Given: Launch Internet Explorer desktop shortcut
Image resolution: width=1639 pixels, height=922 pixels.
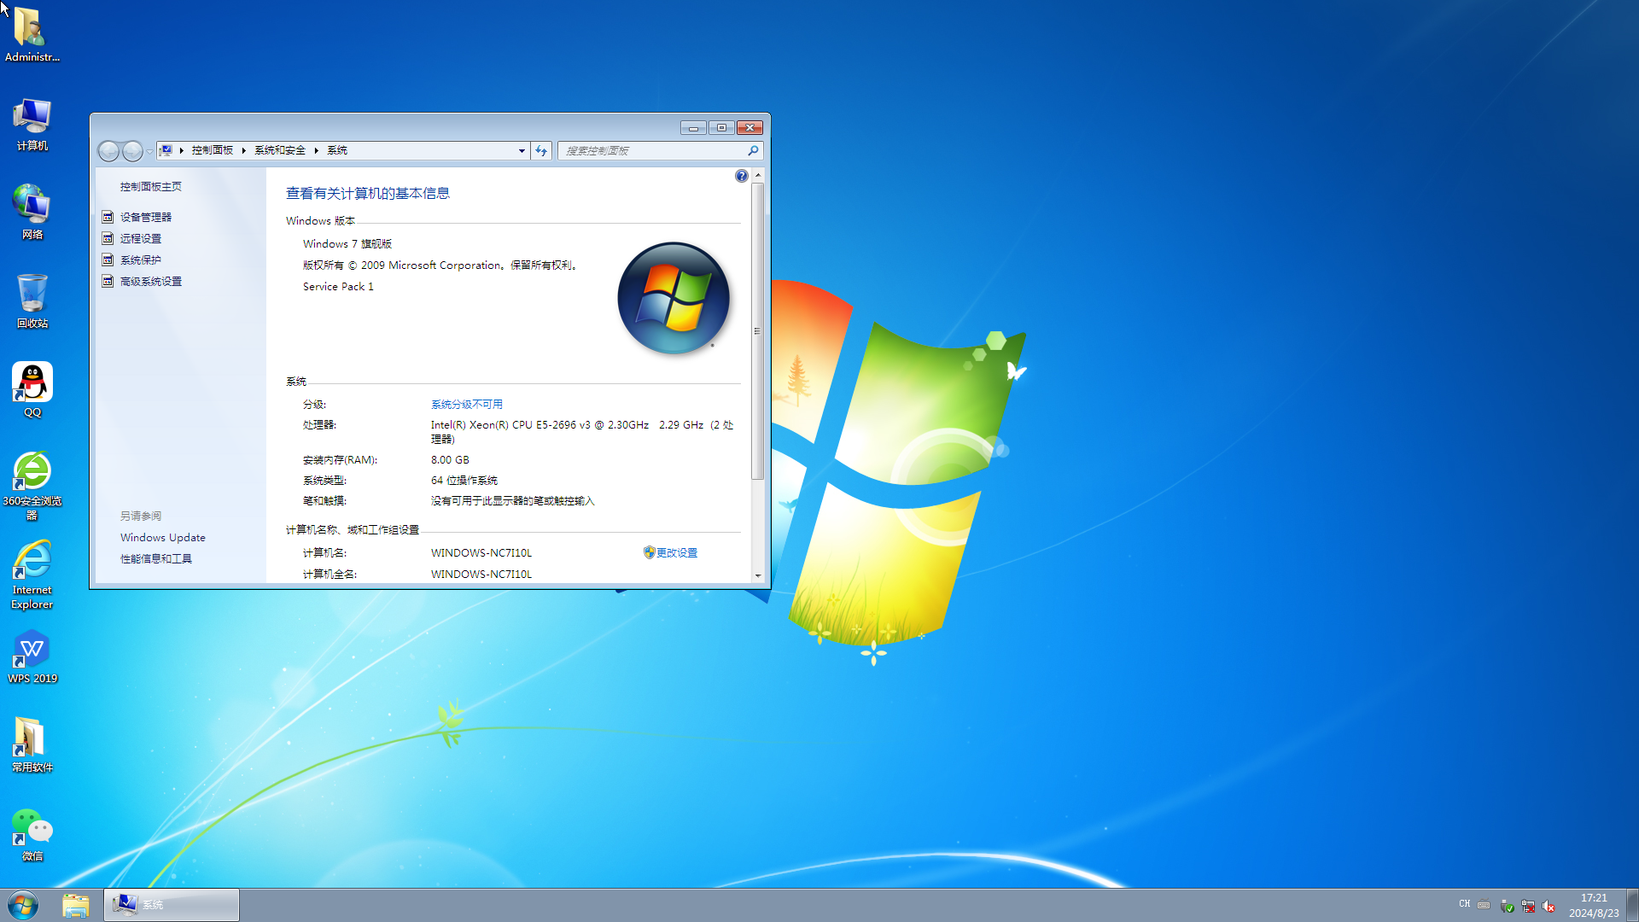Looking at the screenshot, I should point(32,575).
